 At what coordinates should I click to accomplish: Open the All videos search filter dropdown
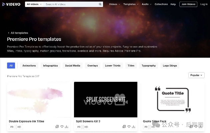(x=34, y=4)
